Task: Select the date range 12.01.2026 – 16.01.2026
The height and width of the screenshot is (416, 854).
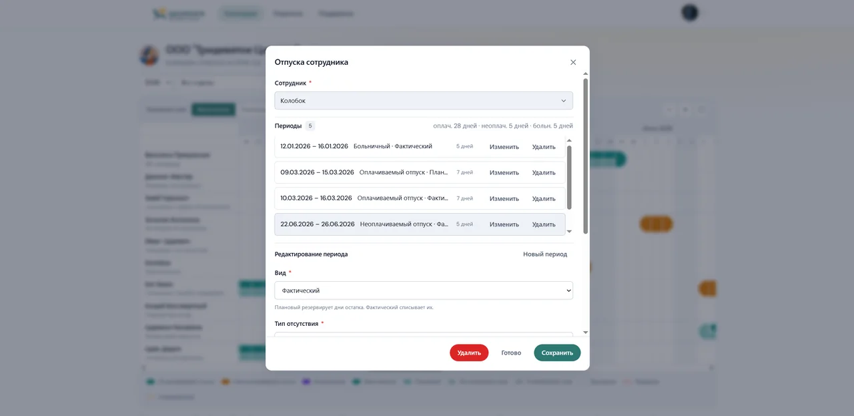Action: (314, 146)
